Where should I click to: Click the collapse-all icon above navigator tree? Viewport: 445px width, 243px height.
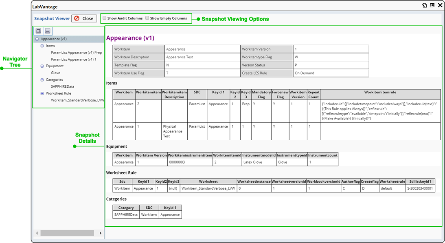click(x=48, y=31)
